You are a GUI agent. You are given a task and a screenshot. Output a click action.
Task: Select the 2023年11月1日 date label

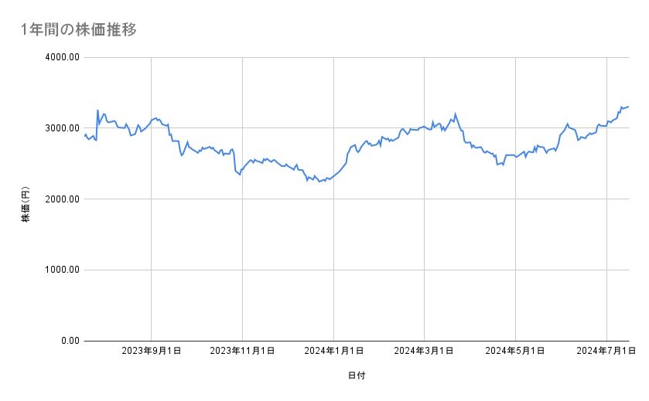pyautogui.click(x=243, y=352)
